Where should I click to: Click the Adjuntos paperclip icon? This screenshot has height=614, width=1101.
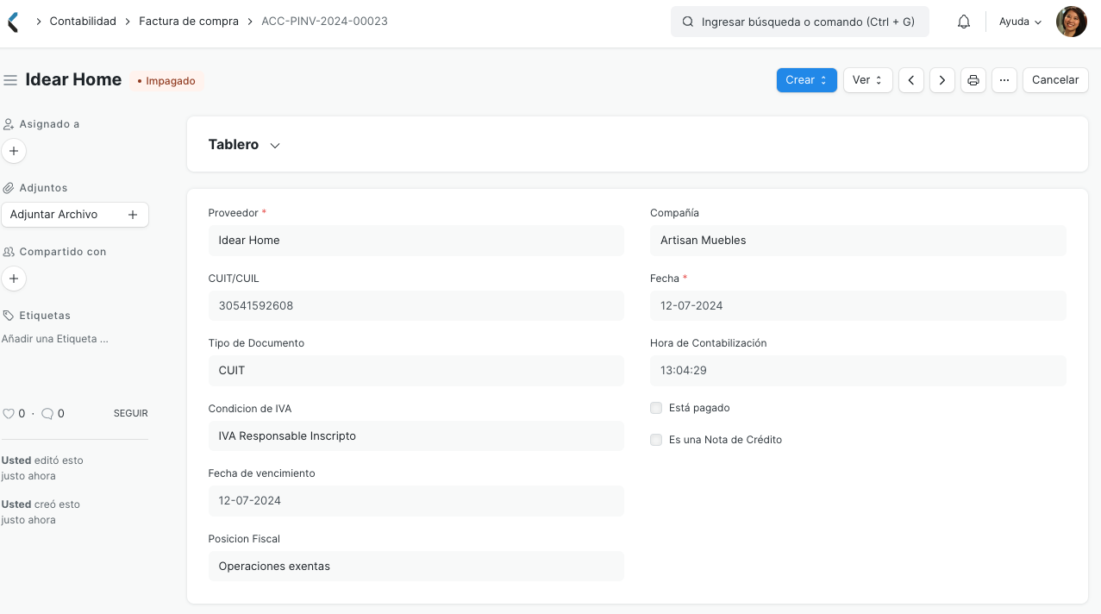9,188
